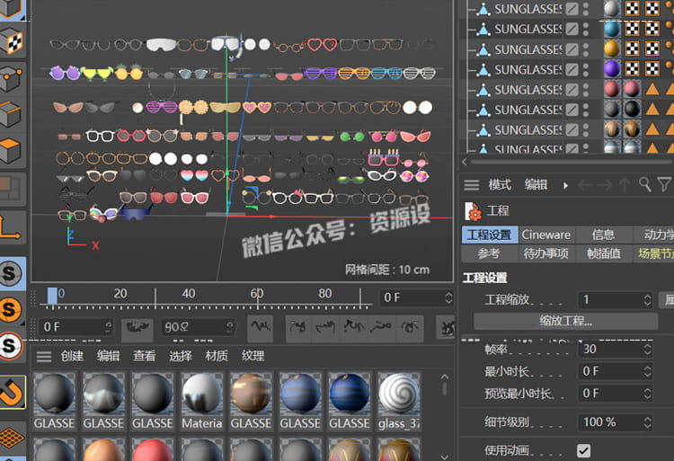Click the orange axis L-shaped tool icon
674x461 pixels.
pos(13,228)
